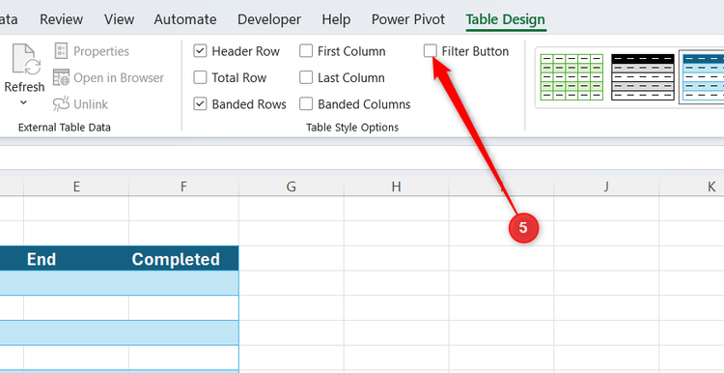The height and width of the screenshot is (373, 724).
Task: Select column F header
Action: (x=183, y=186)
